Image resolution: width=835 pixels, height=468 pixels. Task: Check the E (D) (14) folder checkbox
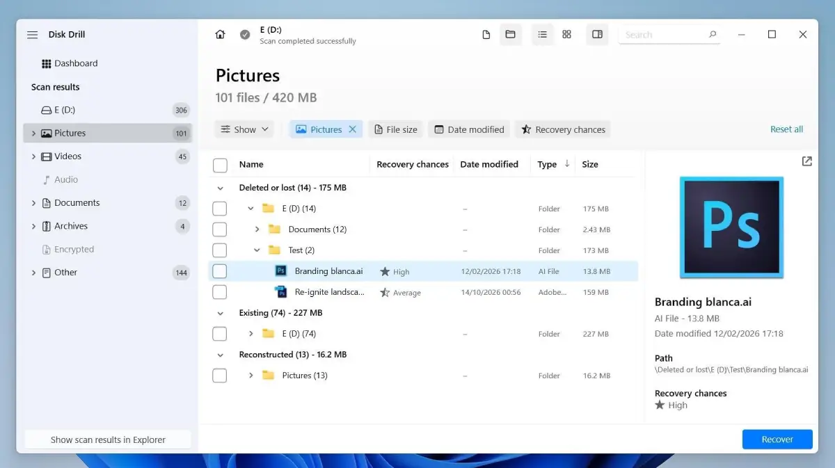pos(220,209)
